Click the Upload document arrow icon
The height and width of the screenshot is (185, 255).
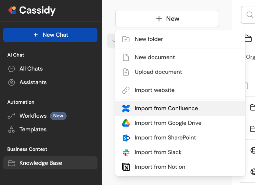coord(126,72)
